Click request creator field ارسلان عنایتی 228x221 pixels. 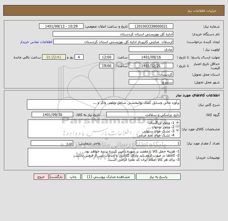pyautogui.click(x=113, y=42)
